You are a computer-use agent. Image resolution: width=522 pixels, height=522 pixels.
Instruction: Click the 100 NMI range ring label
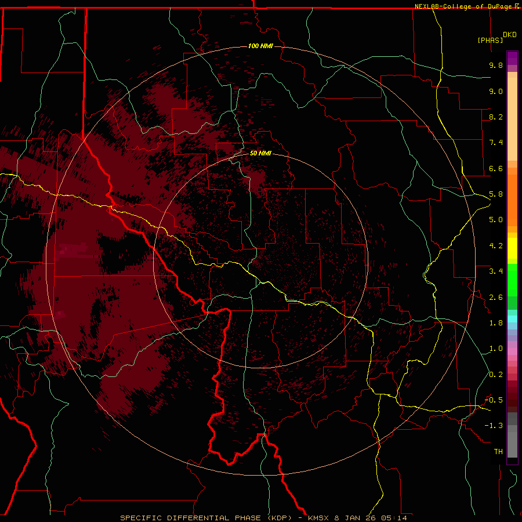[x=260, y=46]
